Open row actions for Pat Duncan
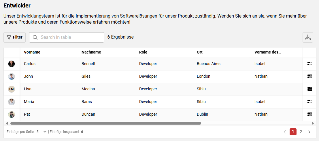319x141 pixels. (x=310, y=114)
